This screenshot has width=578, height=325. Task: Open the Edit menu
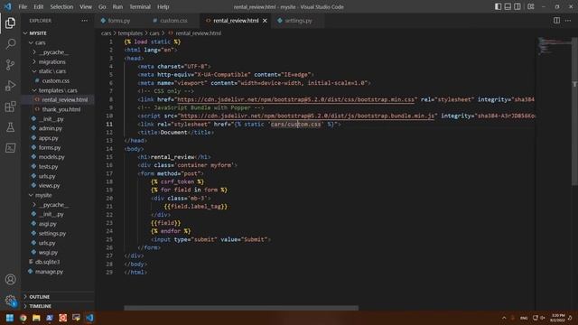38,6
